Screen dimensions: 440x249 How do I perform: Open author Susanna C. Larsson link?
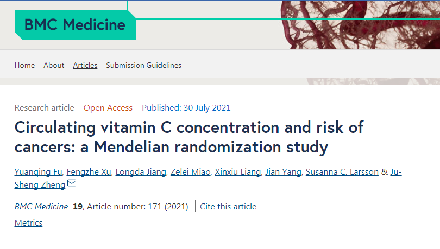[x=342, y=171]
